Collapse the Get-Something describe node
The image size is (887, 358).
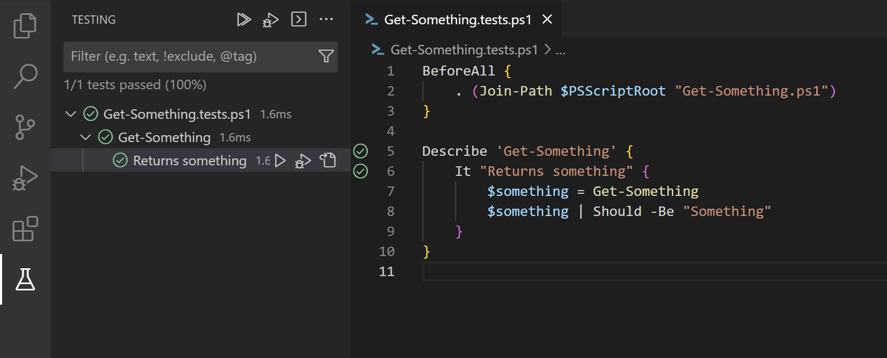(x=86, y=137)
